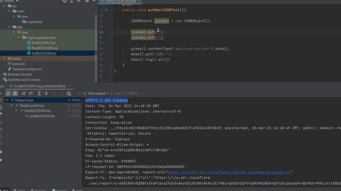Click Content-Length: 78 output line
Image resolution: width=341 pixels, height=191 pixels.
point(104,117)
